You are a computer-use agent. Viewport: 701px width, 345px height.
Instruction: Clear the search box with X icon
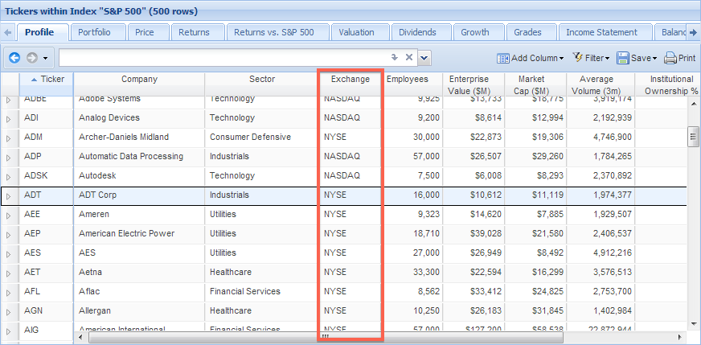click(408, 57)
